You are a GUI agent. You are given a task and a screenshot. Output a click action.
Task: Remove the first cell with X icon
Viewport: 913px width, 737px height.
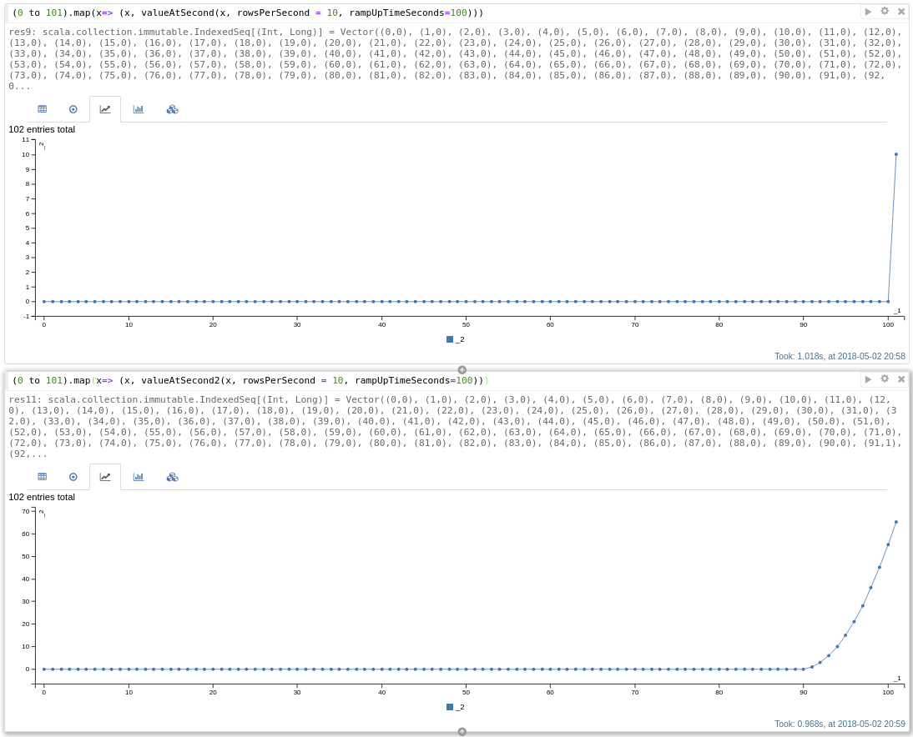pyautogui.click(x=901, y=12)
